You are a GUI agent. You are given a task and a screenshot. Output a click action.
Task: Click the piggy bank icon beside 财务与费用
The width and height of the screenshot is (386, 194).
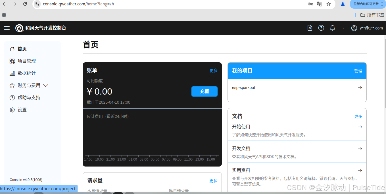pyautogui.click(x=12, y=86)
